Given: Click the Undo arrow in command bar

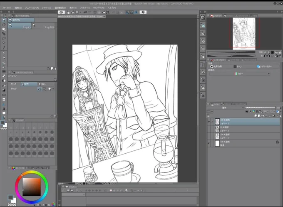Looking at the screenshot, I should pos(85,12).
